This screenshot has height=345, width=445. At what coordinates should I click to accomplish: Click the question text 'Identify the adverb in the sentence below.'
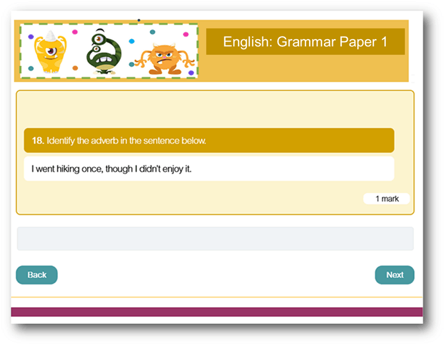126,140
